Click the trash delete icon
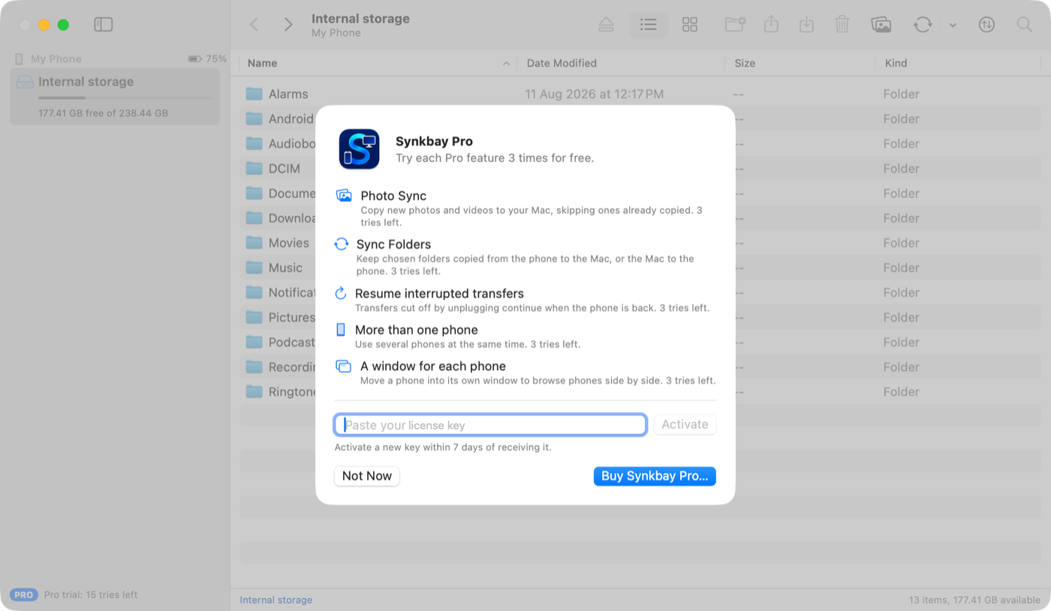This screenshot has width=1051, height=611. (842, 25)
